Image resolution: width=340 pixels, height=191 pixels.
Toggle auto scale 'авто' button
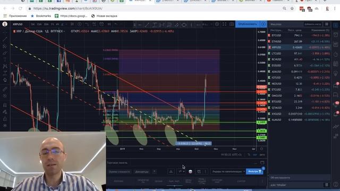point(262,154)
